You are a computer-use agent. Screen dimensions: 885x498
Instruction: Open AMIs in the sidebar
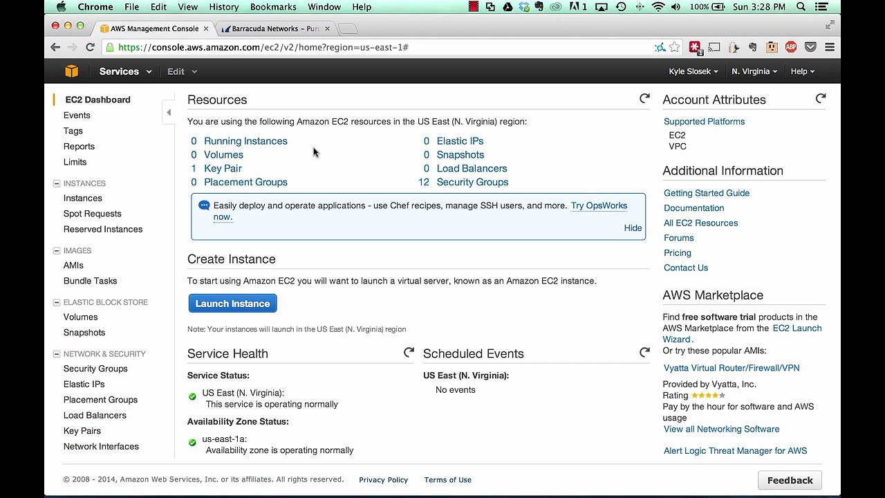click(x=73, y=266)
